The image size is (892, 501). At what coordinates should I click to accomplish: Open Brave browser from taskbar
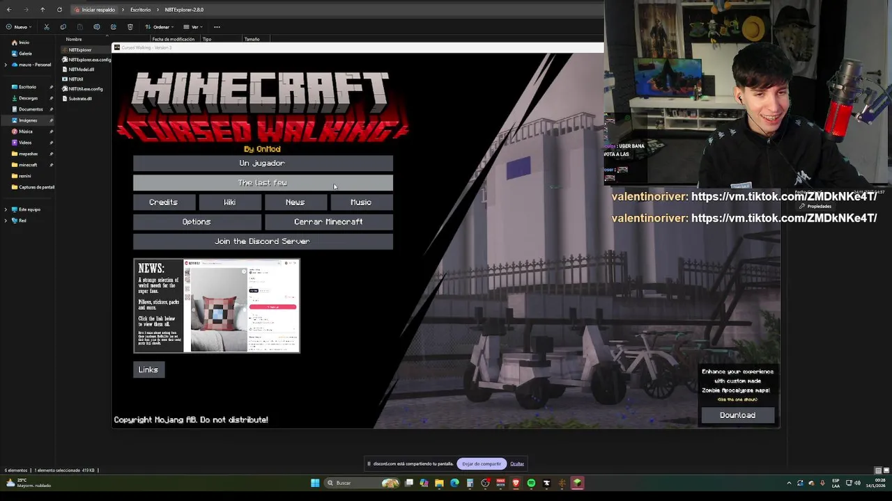click(x=516, y=483)
